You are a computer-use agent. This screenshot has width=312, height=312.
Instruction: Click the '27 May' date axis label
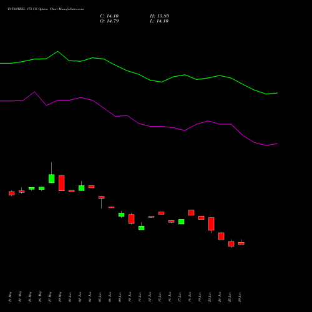click(x=50, y=297)
